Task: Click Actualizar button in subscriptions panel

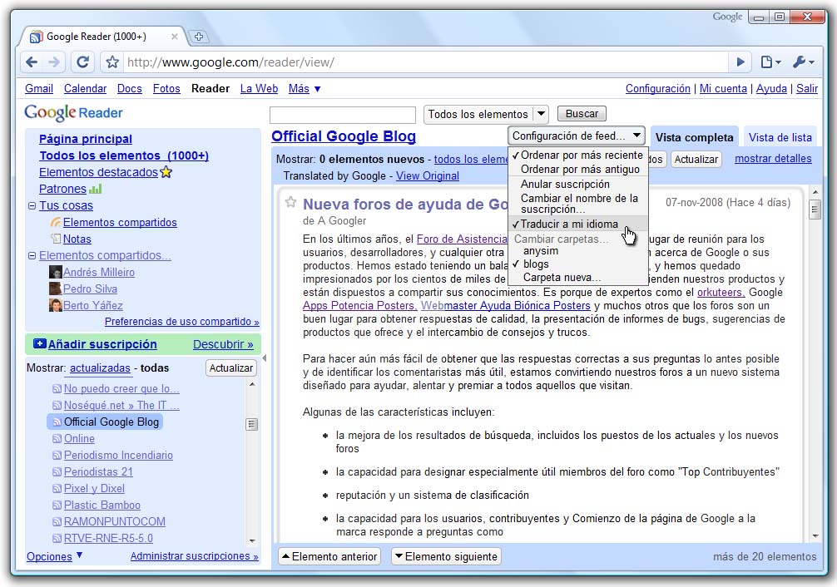Action: coord(230,367)
